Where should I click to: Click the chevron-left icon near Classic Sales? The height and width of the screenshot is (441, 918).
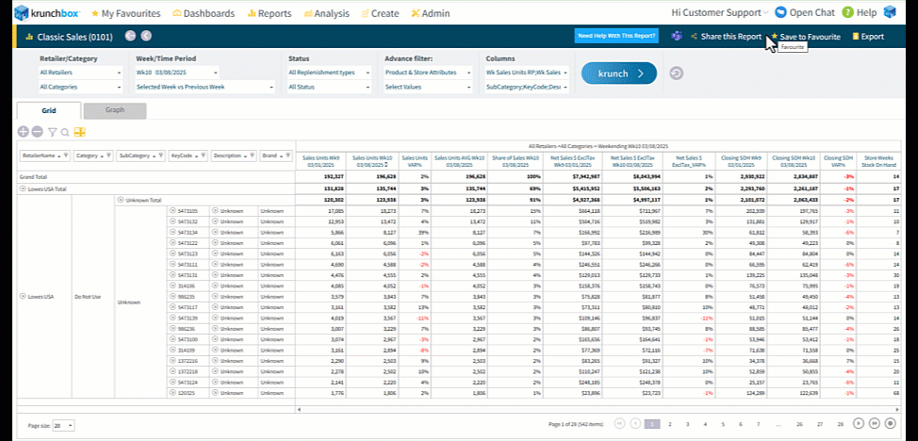[x=146, y=37]
